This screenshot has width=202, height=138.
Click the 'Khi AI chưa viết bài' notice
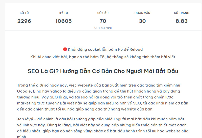(103, 57)
